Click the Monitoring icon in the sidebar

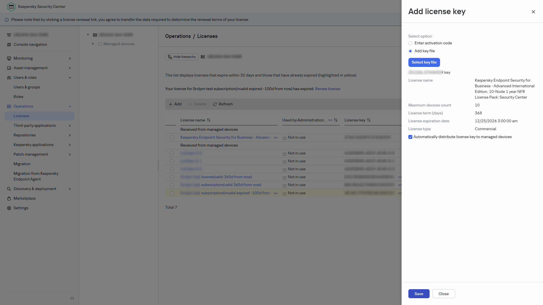pyautogui.click(x=9, y=58)
